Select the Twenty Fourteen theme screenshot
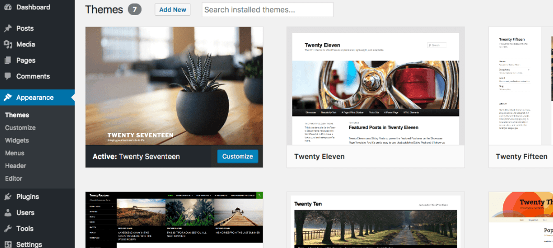 pos(174,220)
